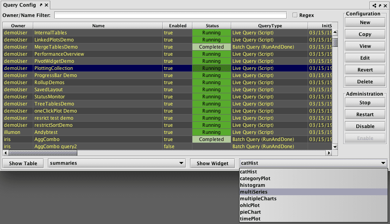
Task: Choose pieChart in the dropdown list
Action: click(x=250, y=212)
